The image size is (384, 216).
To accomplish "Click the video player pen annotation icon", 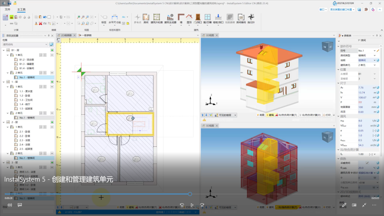I will pyautogui.click(x=344, y=205).
